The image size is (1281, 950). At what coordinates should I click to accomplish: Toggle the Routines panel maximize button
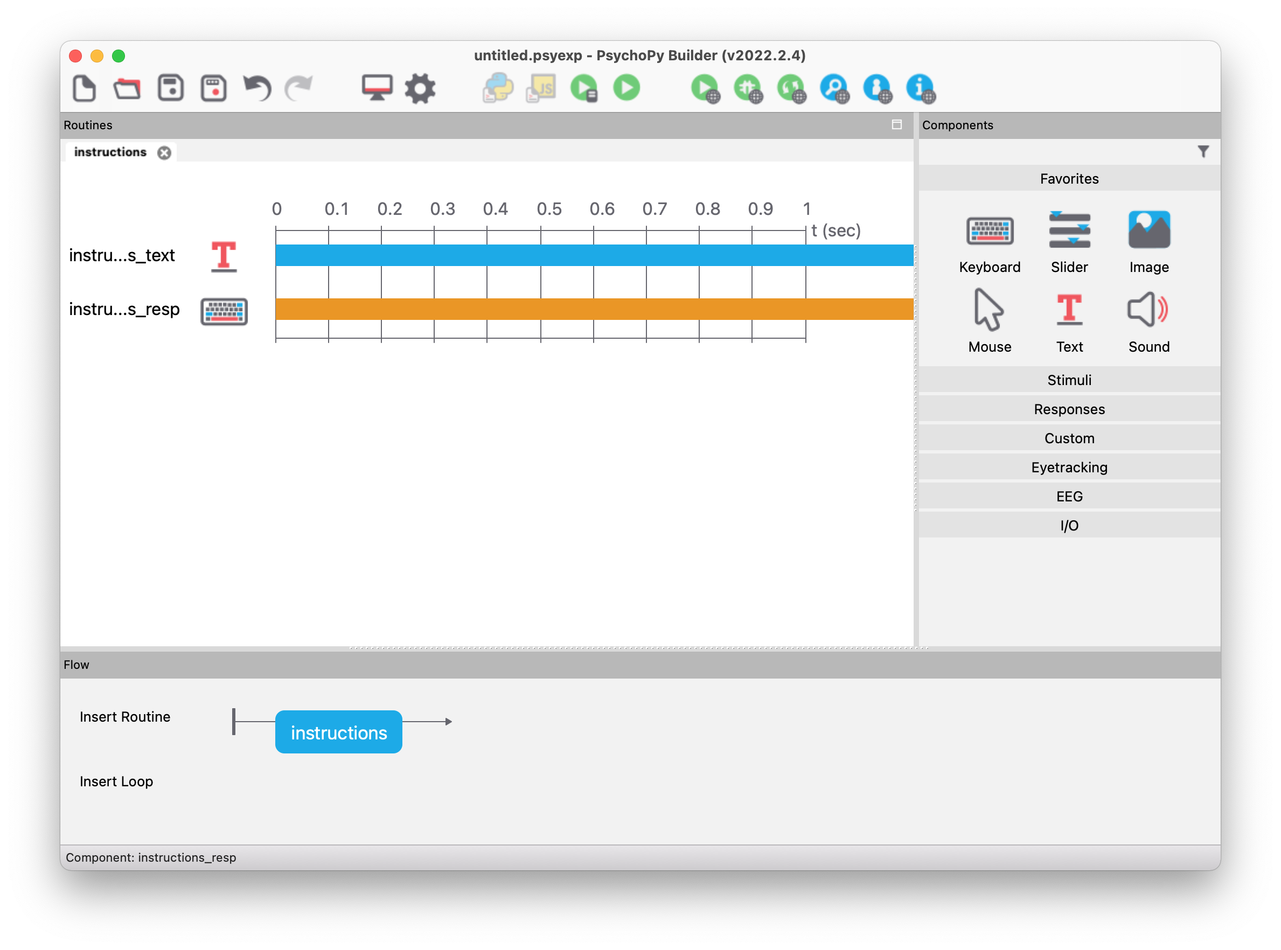pos(896,125)
